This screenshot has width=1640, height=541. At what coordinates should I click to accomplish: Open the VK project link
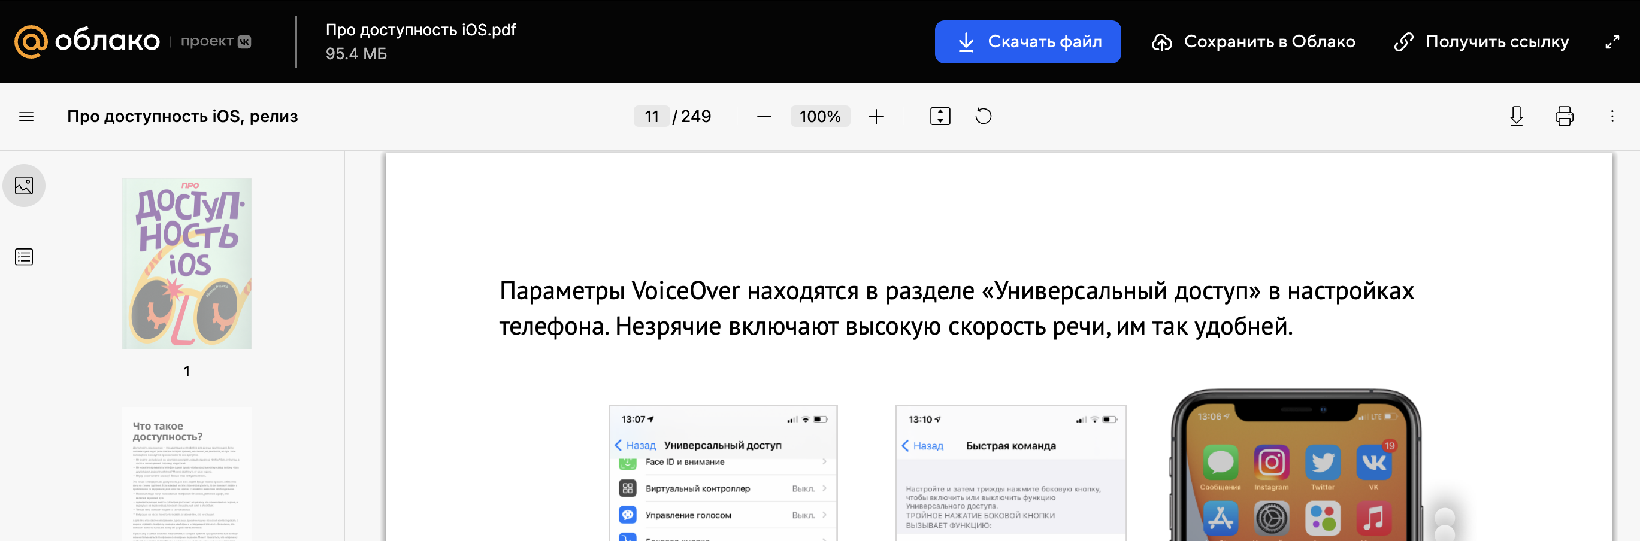coord(216,41)
